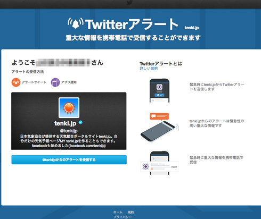Click the アプリ通知 label text
261x219 pixels.
click(69, 82)
